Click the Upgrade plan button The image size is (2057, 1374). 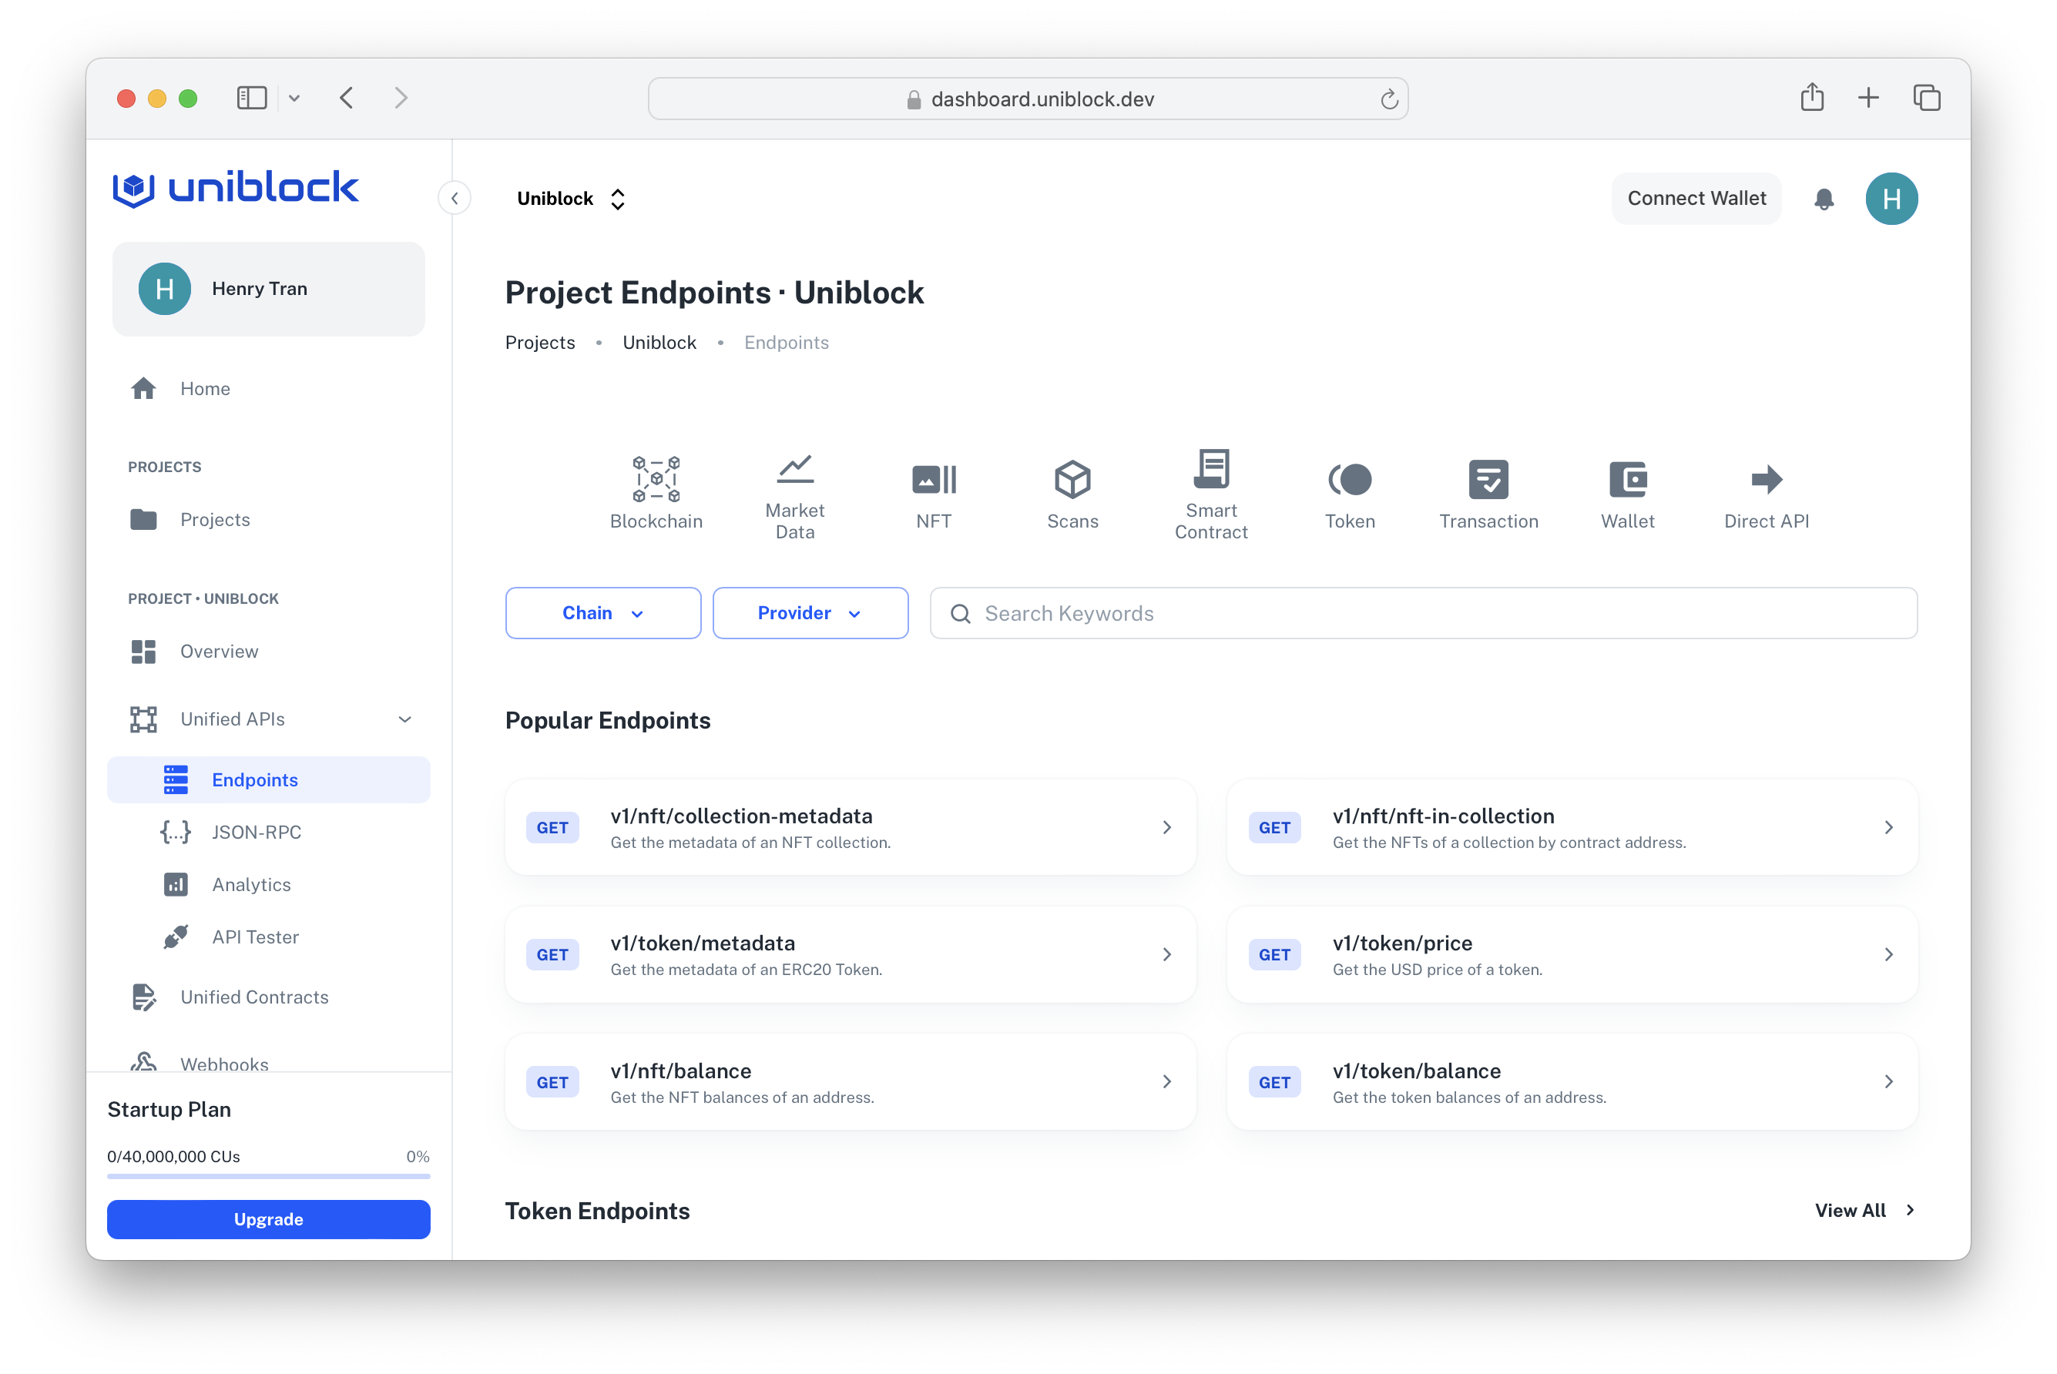[268, 1219]
